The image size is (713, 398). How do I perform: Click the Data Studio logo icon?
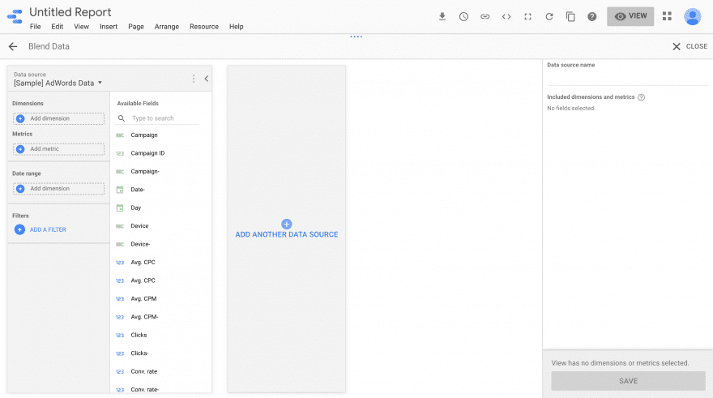click(x=15, y=16)
